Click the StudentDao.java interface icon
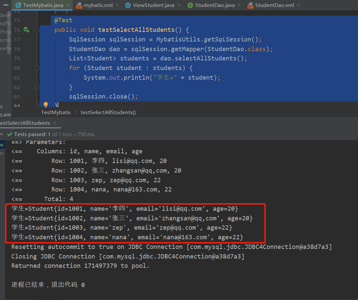This screenshot has height=300, width=358. (x=190, y=5)
